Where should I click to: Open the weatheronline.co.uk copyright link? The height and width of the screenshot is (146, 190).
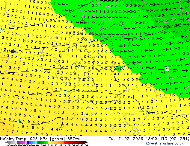(x=165, y=143)
